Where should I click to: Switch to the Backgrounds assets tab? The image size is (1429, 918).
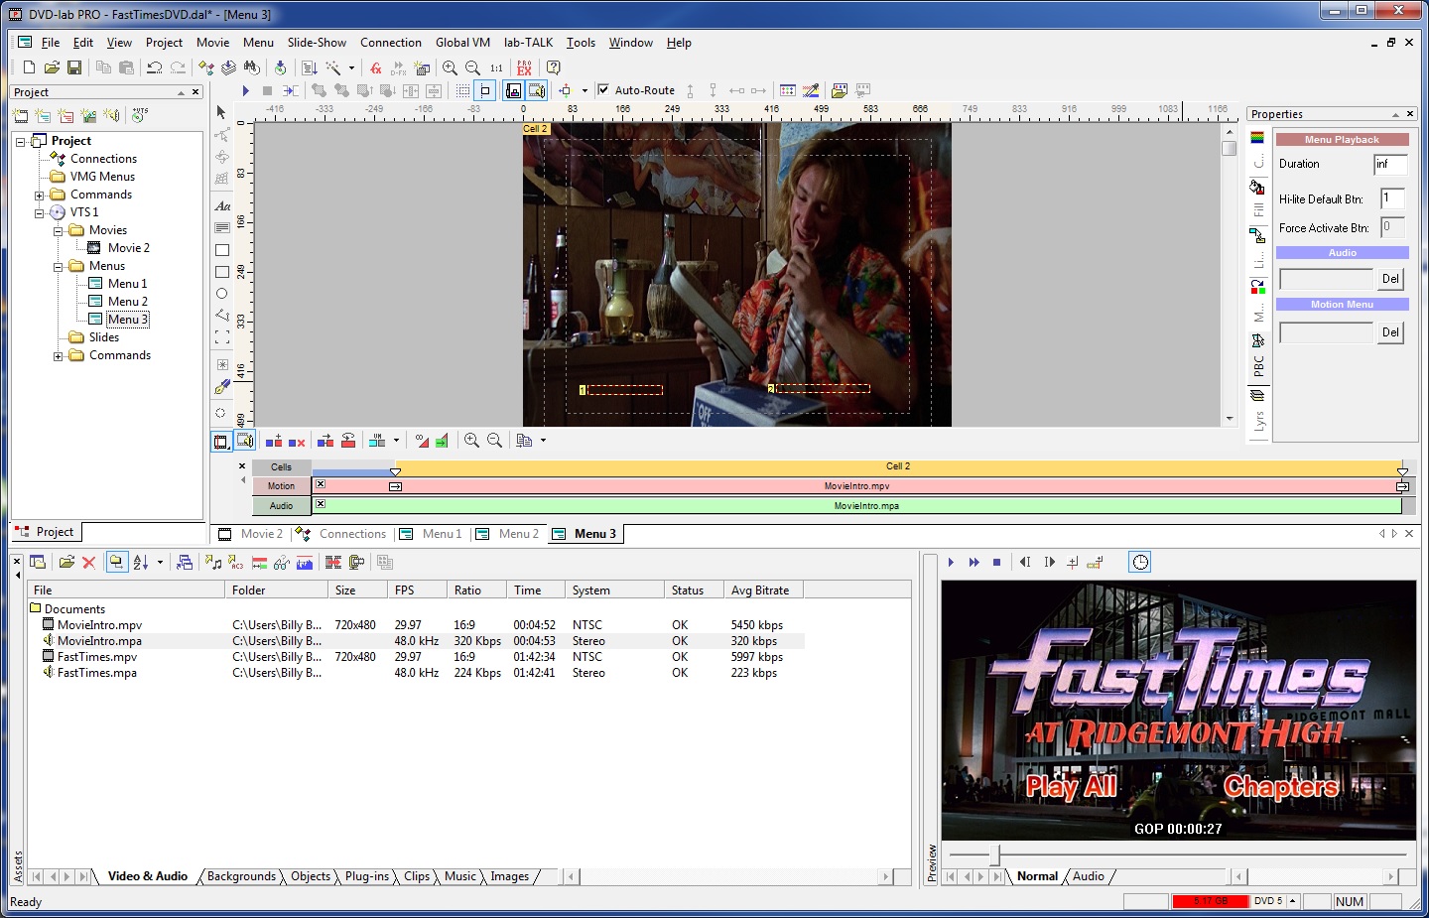(241, 876)
